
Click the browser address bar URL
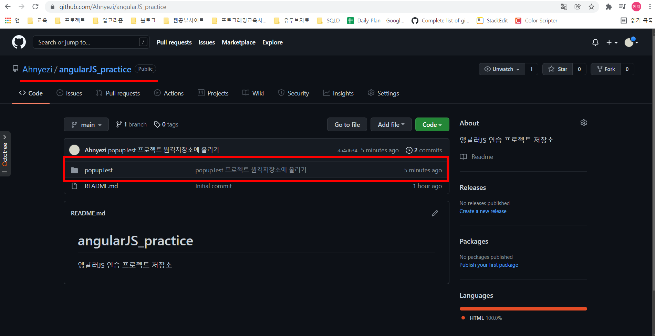point(113,7)
